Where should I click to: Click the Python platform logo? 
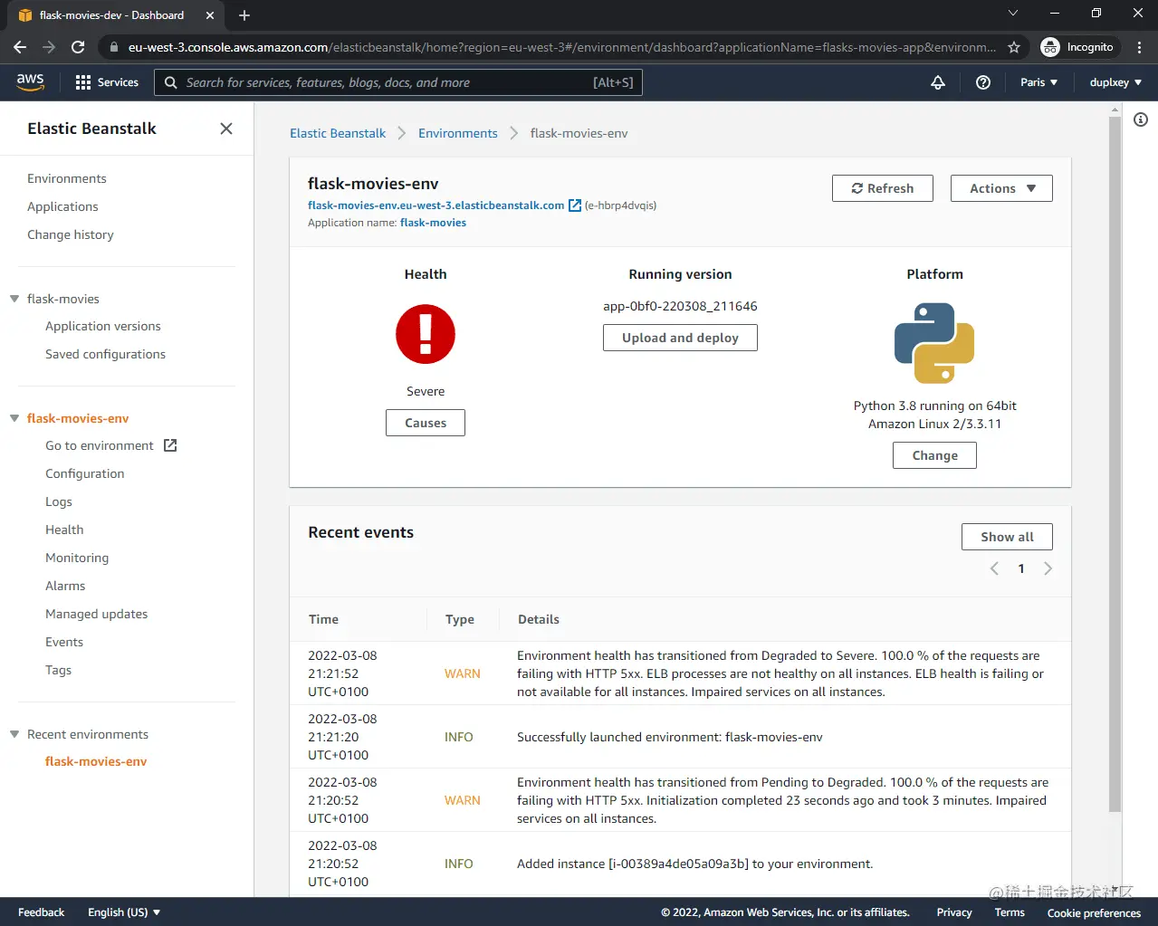tap(934, 343)
